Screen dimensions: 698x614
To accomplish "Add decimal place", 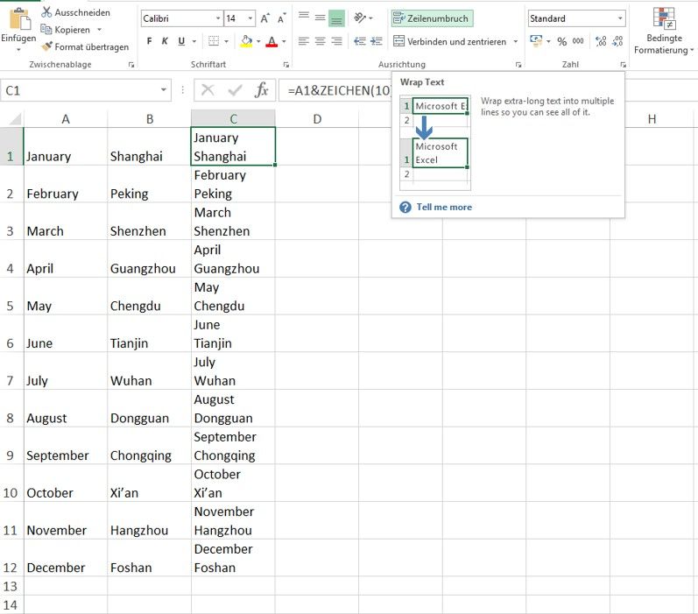I will tap(601, 41).
